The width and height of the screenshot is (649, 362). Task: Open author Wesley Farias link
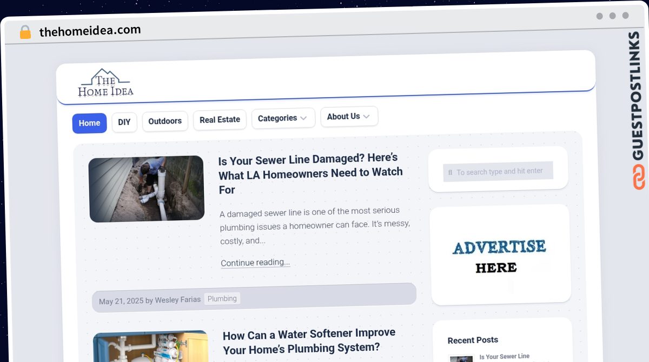coord(177,299)
